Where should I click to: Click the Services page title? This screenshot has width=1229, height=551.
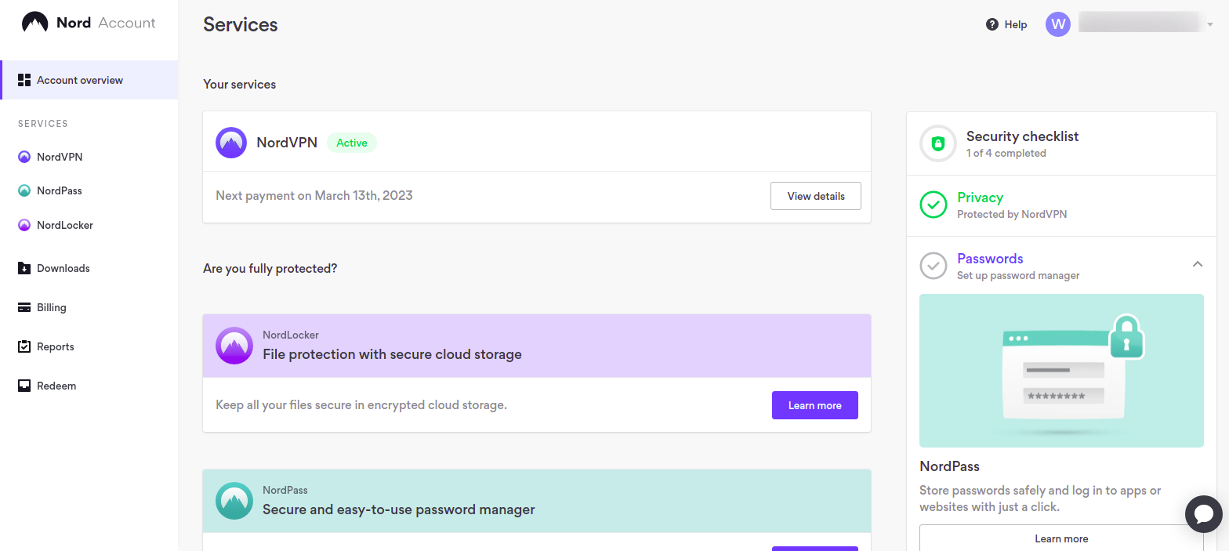241,24
